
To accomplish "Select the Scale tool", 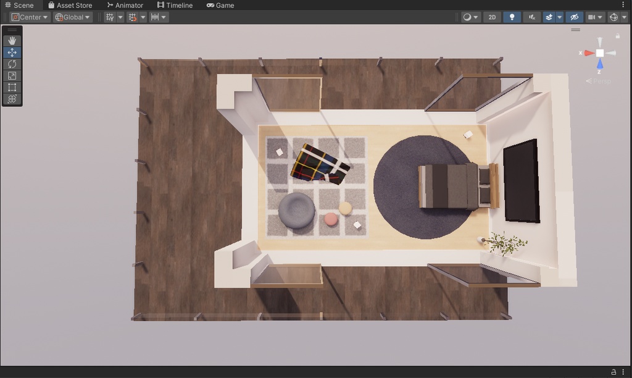I will click(12, 76).
